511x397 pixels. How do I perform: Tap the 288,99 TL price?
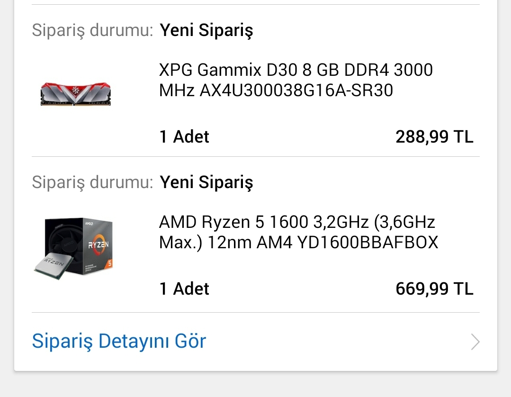point(434,136)
